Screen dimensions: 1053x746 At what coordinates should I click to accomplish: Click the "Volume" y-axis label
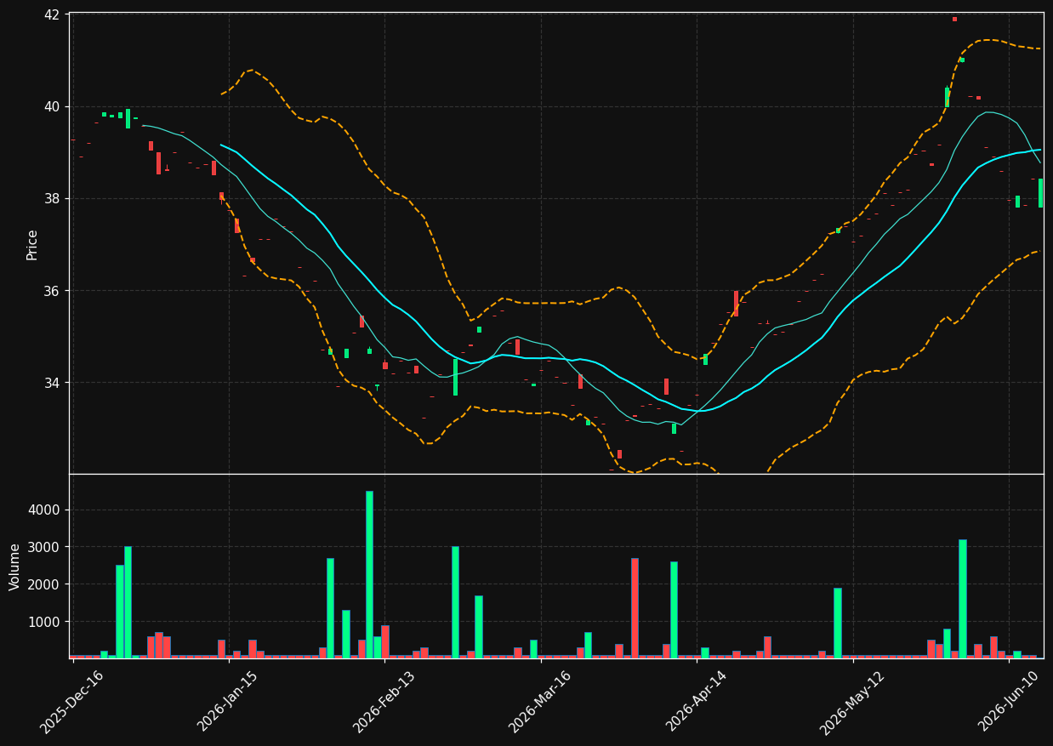click(15, 567)
